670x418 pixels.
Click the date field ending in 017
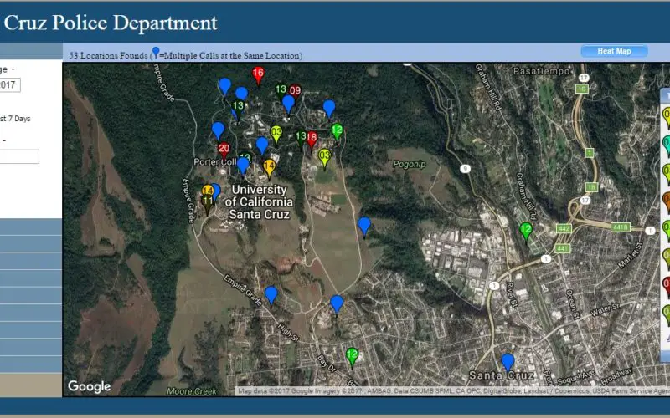coord(9,85)
